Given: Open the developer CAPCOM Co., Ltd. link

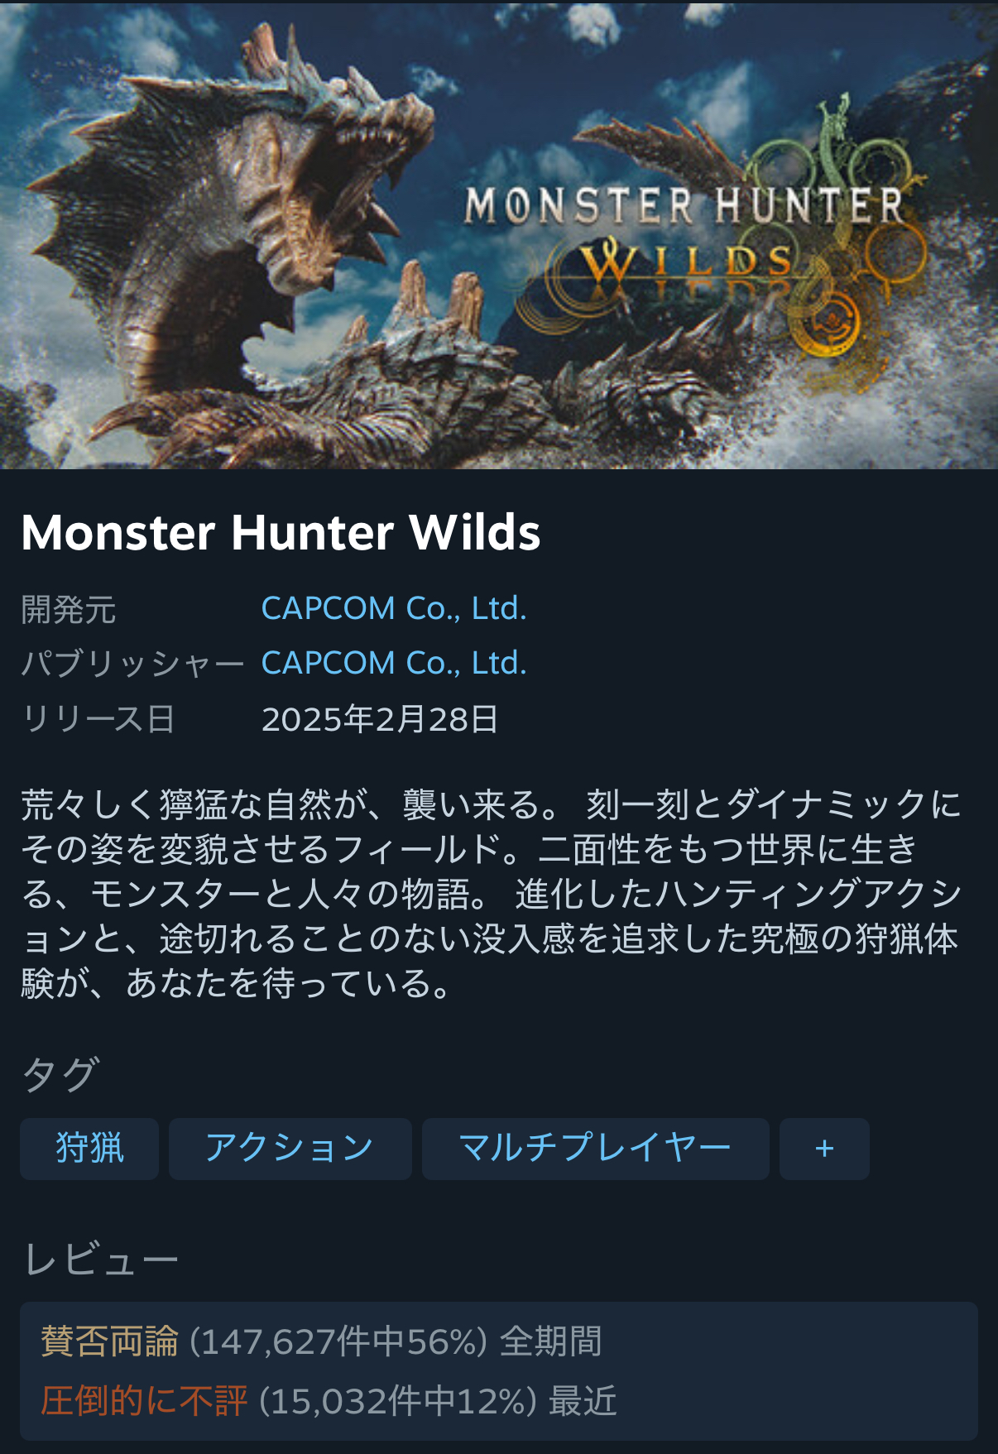Looking at the screenshot, I should [394, 608].
